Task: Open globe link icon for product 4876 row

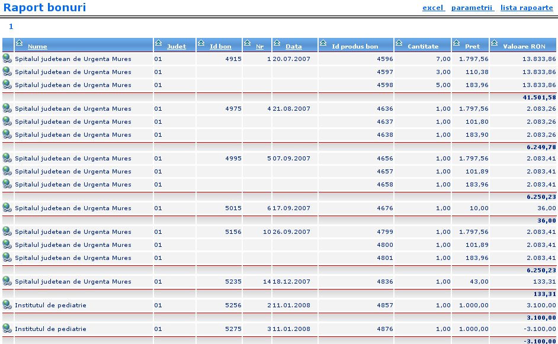Action: 7,329
